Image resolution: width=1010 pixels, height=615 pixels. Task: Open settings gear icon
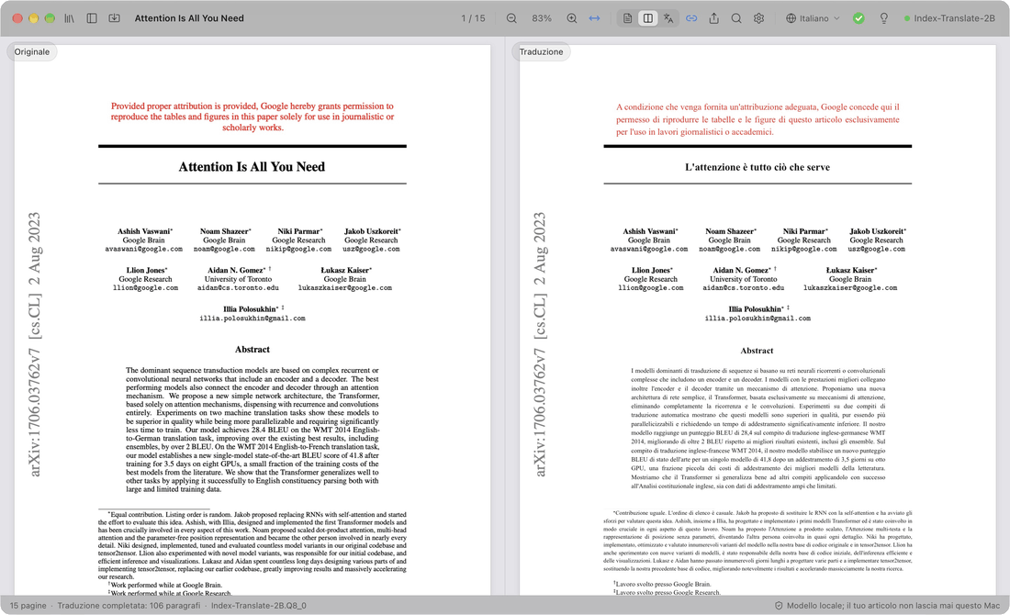tap(758, 18)
